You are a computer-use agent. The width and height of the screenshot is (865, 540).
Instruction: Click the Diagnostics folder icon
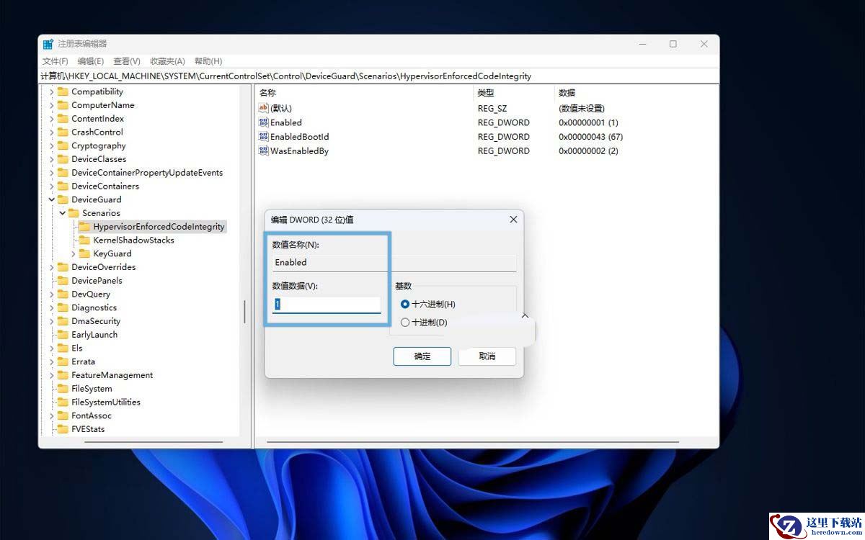tap(63, 307)
